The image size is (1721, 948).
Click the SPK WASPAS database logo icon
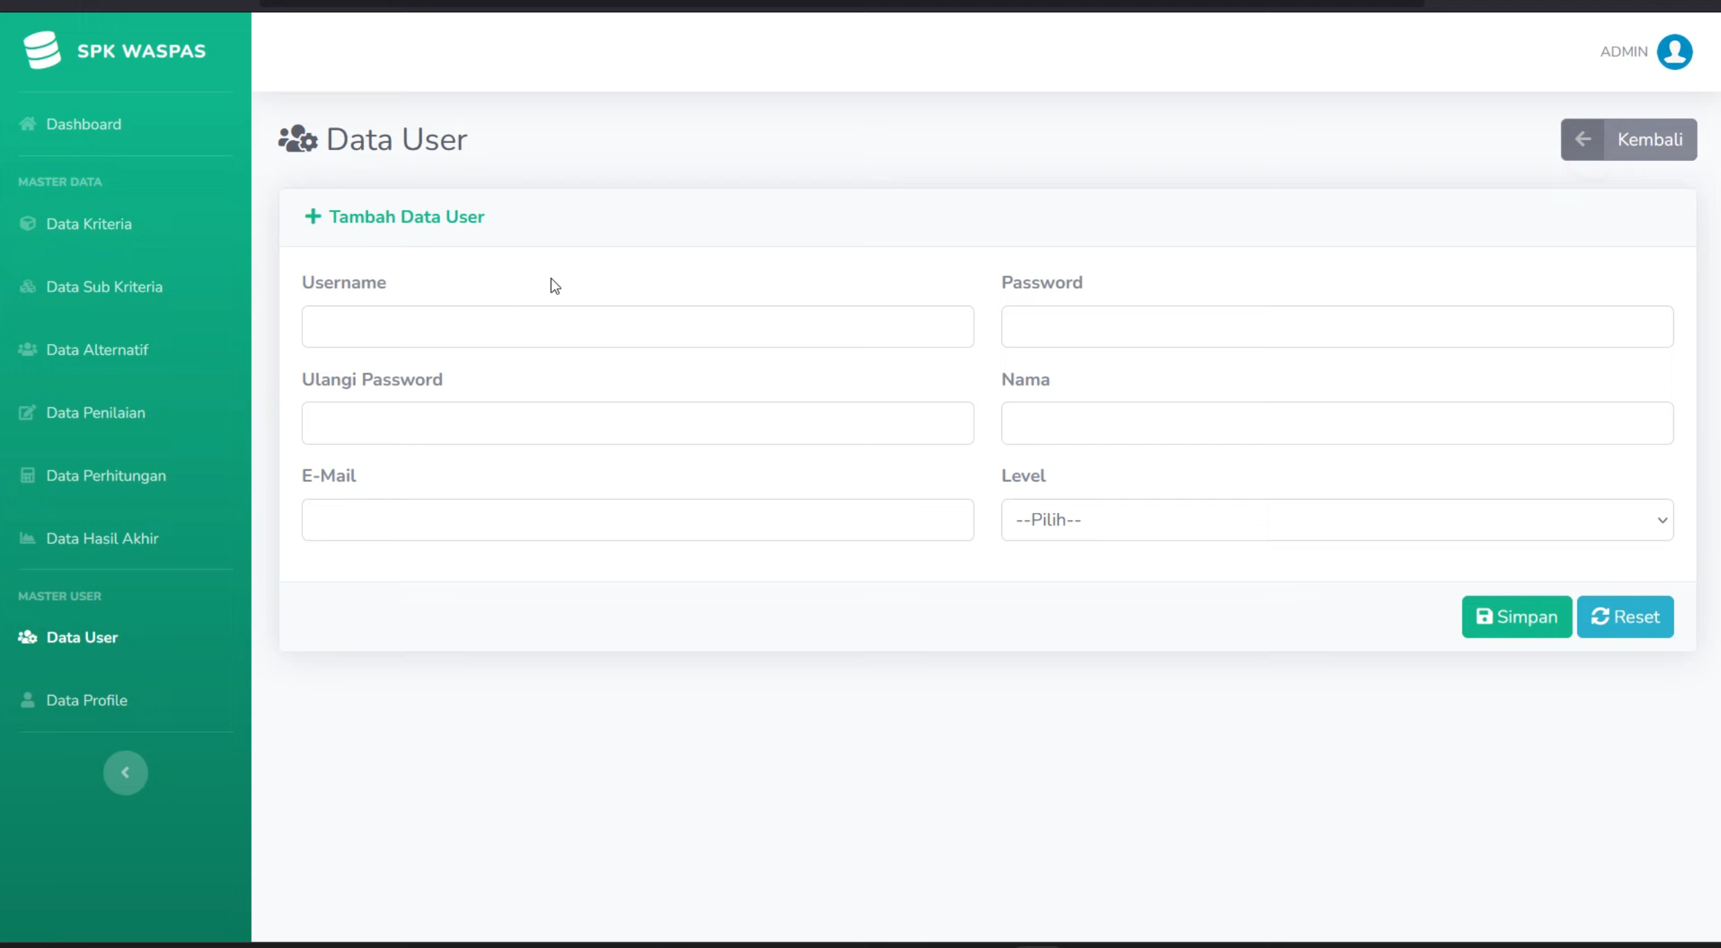click(42, 50)
